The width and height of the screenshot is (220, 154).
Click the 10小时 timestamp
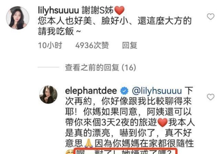(x=50, y=45)
